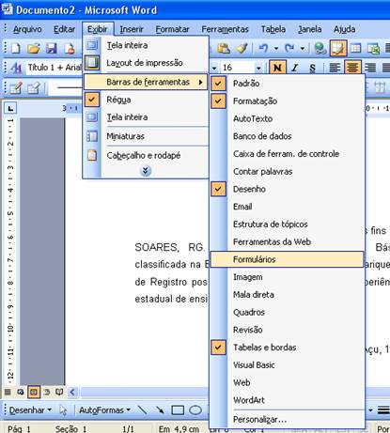Toggle the Tables and Borders toolbar icon
Viewport: 390px width, 433px height.
click(338, 49)
